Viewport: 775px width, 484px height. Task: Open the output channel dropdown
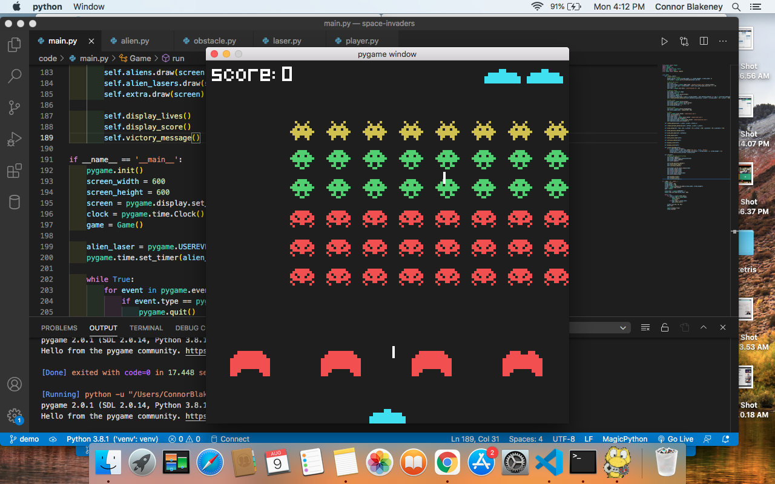623,327
